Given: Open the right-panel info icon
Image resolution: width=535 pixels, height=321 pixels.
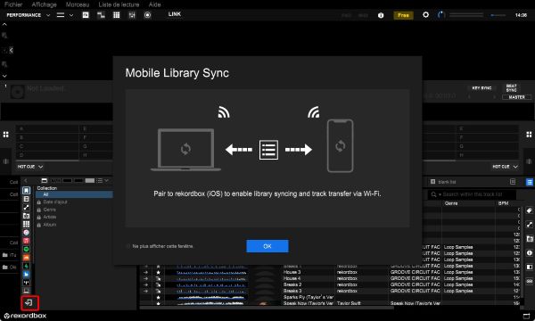Looking at the screenshot, I should pos(529,252).
